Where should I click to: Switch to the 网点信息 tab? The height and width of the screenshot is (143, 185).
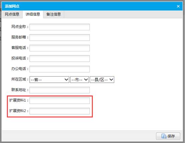tap(12, 14)
